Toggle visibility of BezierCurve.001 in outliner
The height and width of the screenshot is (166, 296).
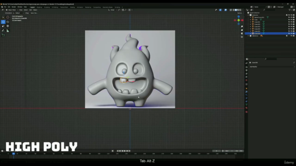(x=291, y=18)
